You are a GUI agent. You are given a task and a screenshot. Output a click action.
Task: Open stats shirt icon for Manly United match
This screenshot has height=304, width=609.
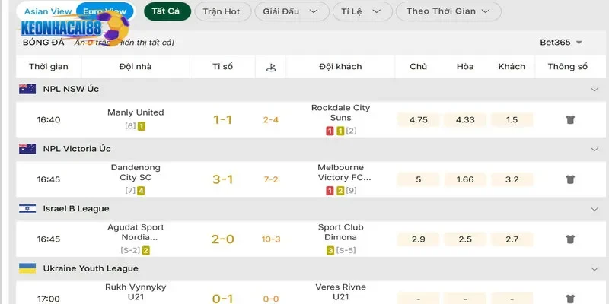(x=569, y=120)
